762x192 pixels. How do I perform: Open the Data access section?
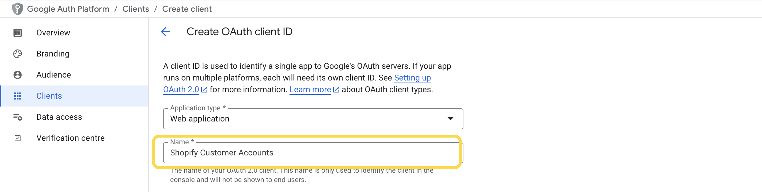point(74,117)
